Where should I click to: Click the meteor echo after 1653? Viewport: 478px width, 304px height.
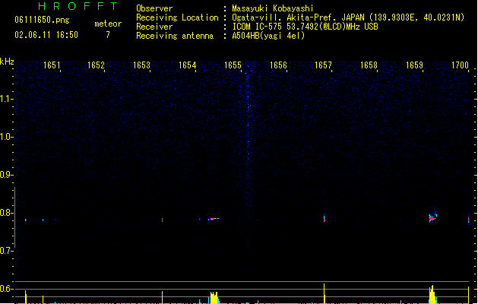click(162, 220)
